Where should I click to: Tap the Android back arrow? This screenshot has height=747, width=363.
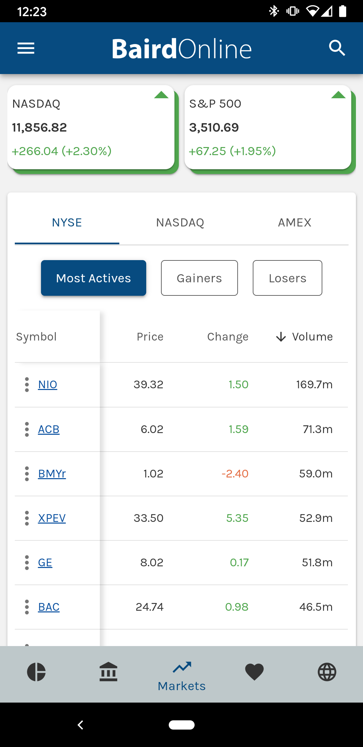click(x=80, y=725)
